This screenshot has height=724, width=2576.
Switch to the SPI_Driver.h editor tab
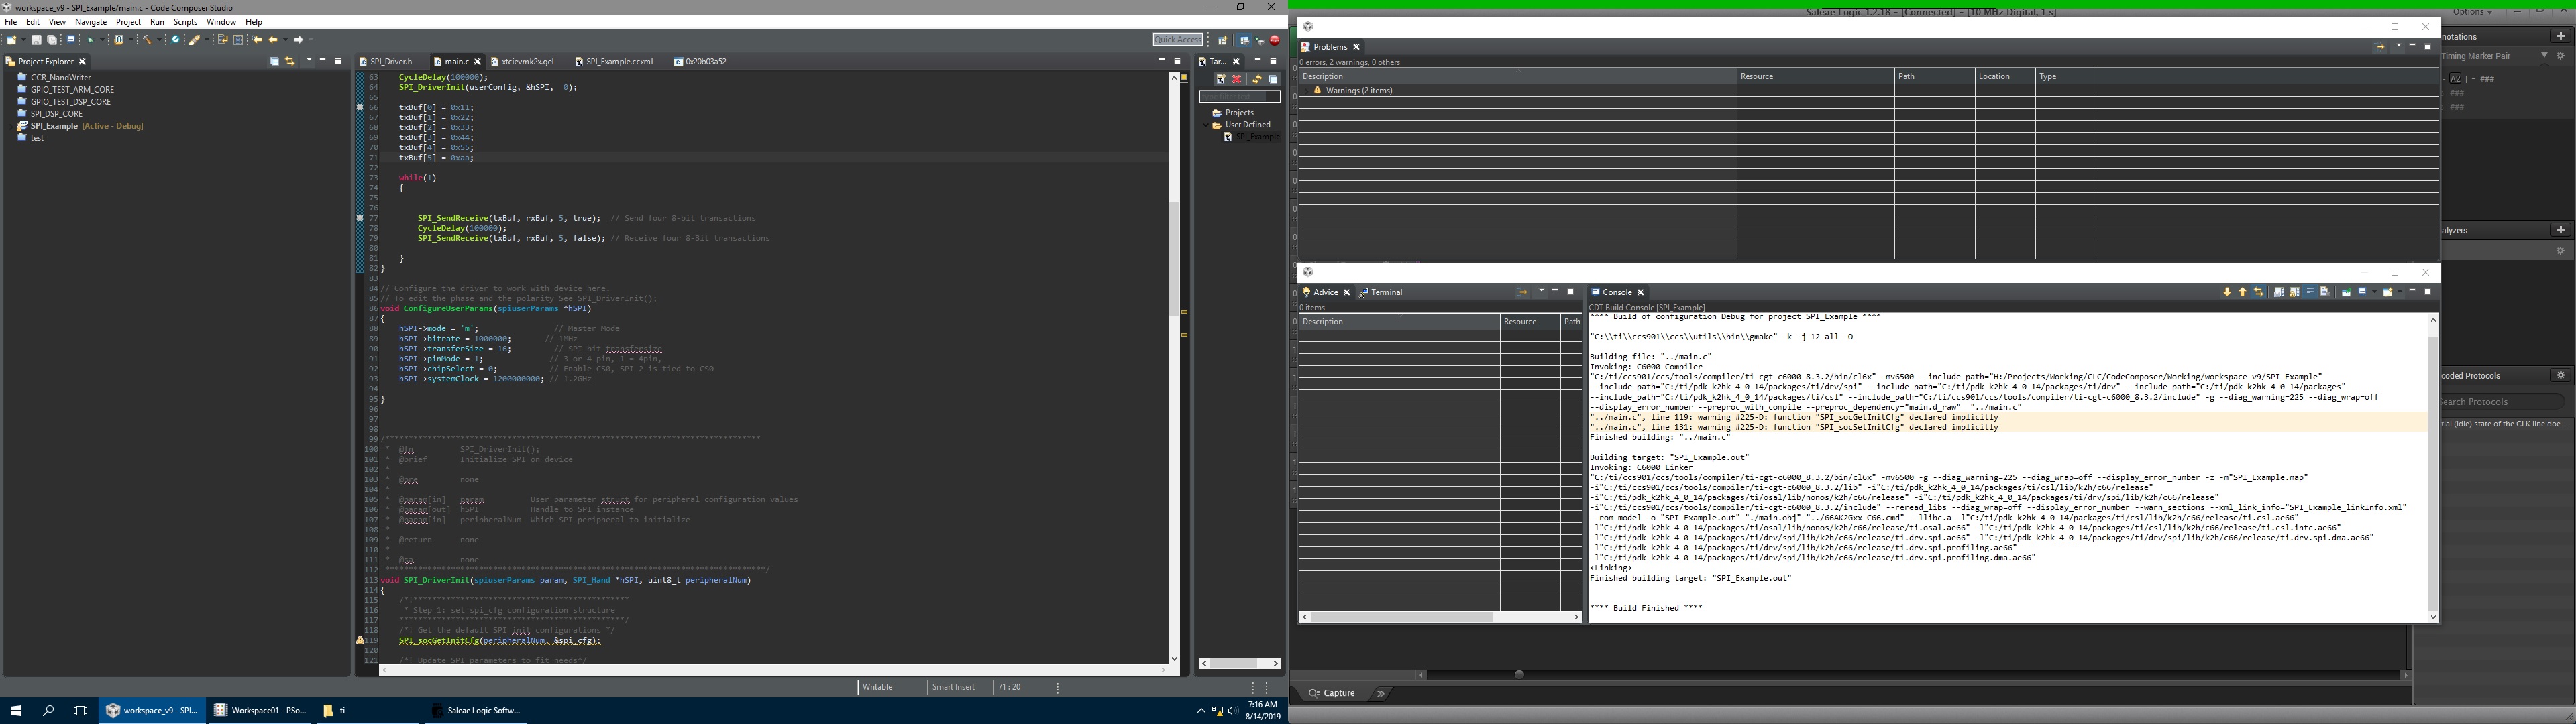(390, 61)
